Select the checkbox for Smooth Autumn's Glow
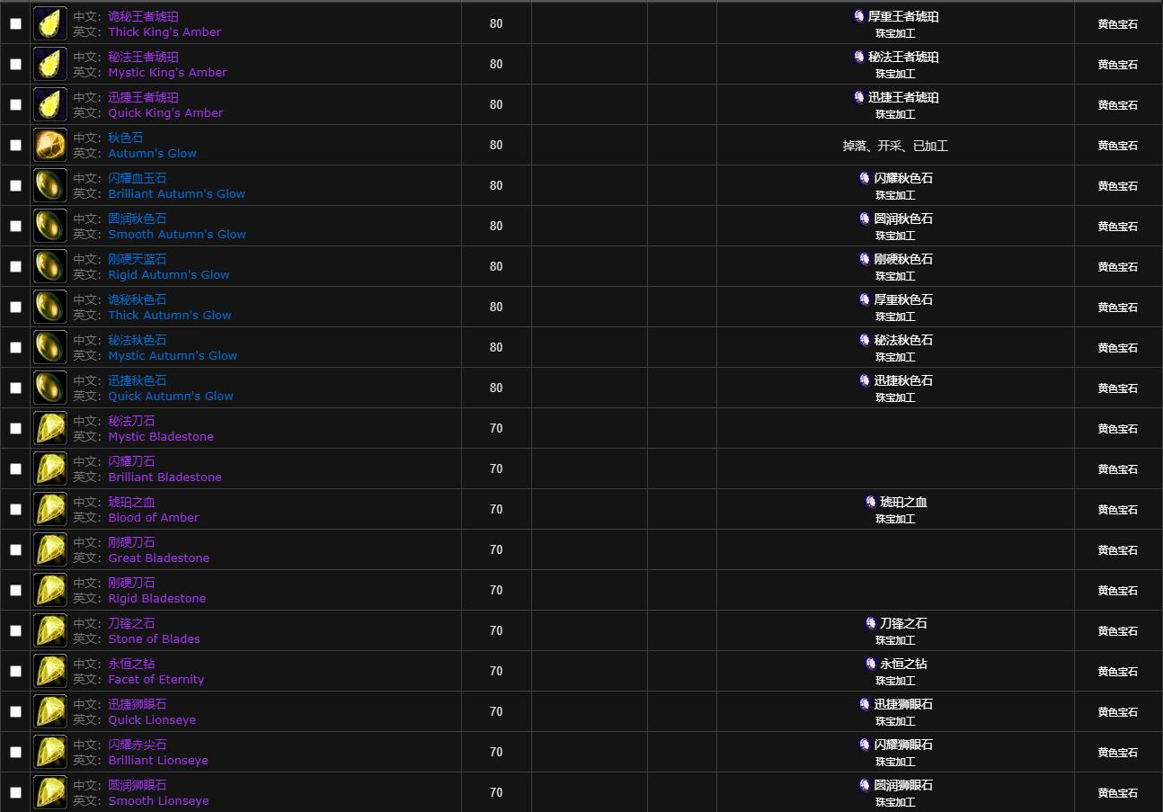 point(15,227)
